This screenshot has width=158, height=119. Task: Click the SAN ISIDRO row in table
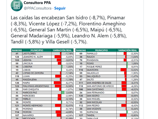[x=107, y=96]
